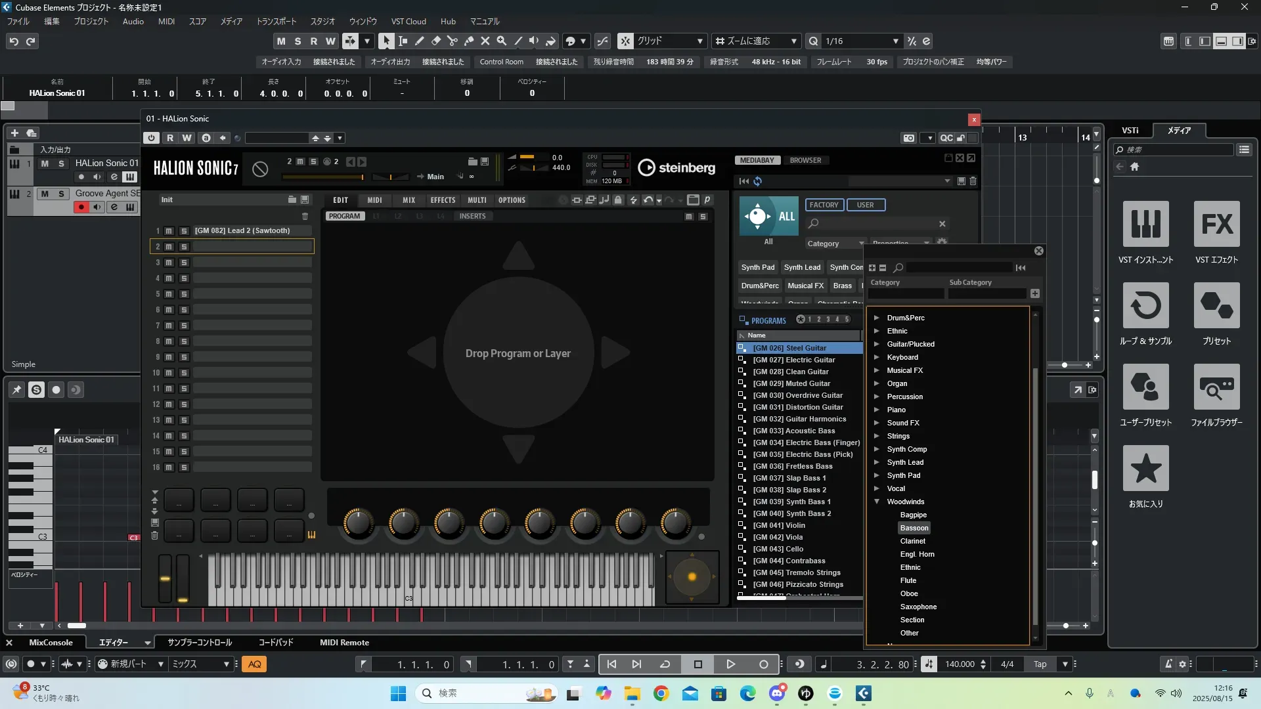The width and height of the screenshot is (1261, 709).
Task: Open the VST Effects media tile
Action: point(1216,225)
